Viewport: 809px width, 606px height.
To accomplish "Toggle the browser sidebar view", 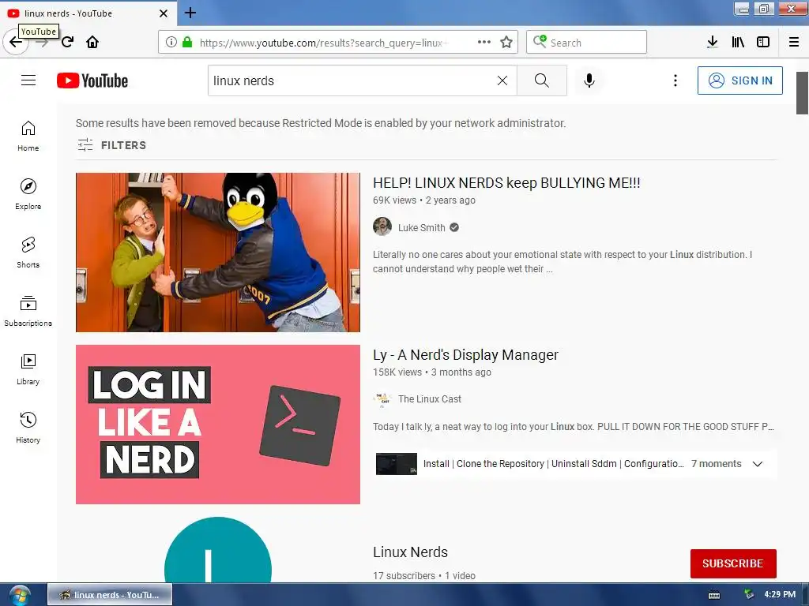I will click(763, 42).
